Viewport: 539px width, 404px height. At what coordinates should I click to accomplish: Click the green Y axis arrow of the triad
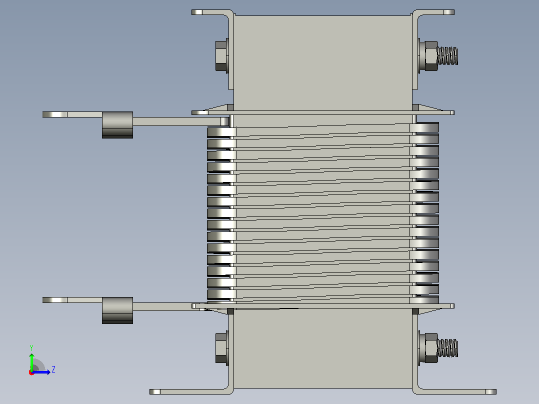[31, 361]
